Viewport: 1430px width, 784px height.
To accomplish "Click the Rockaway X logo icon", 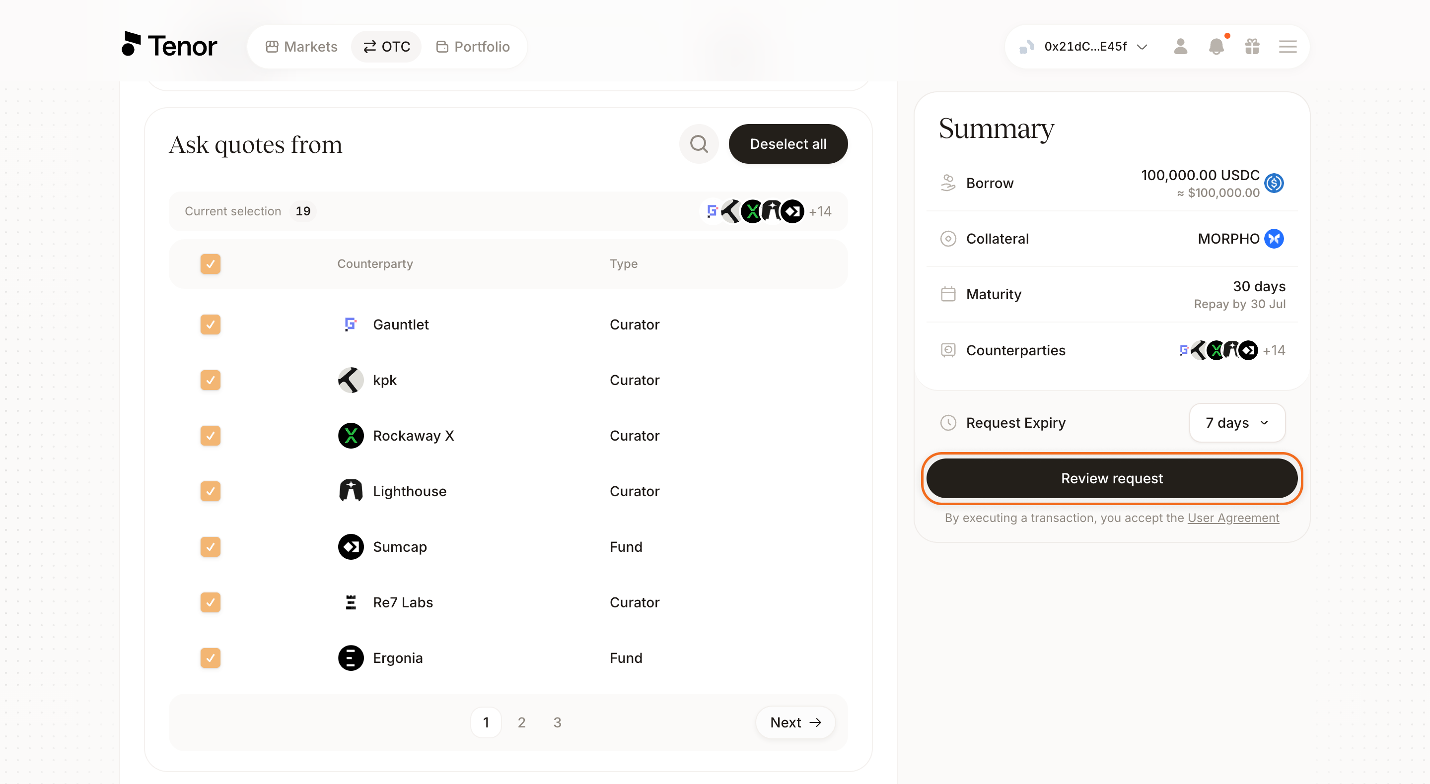I will click(351, 436).
